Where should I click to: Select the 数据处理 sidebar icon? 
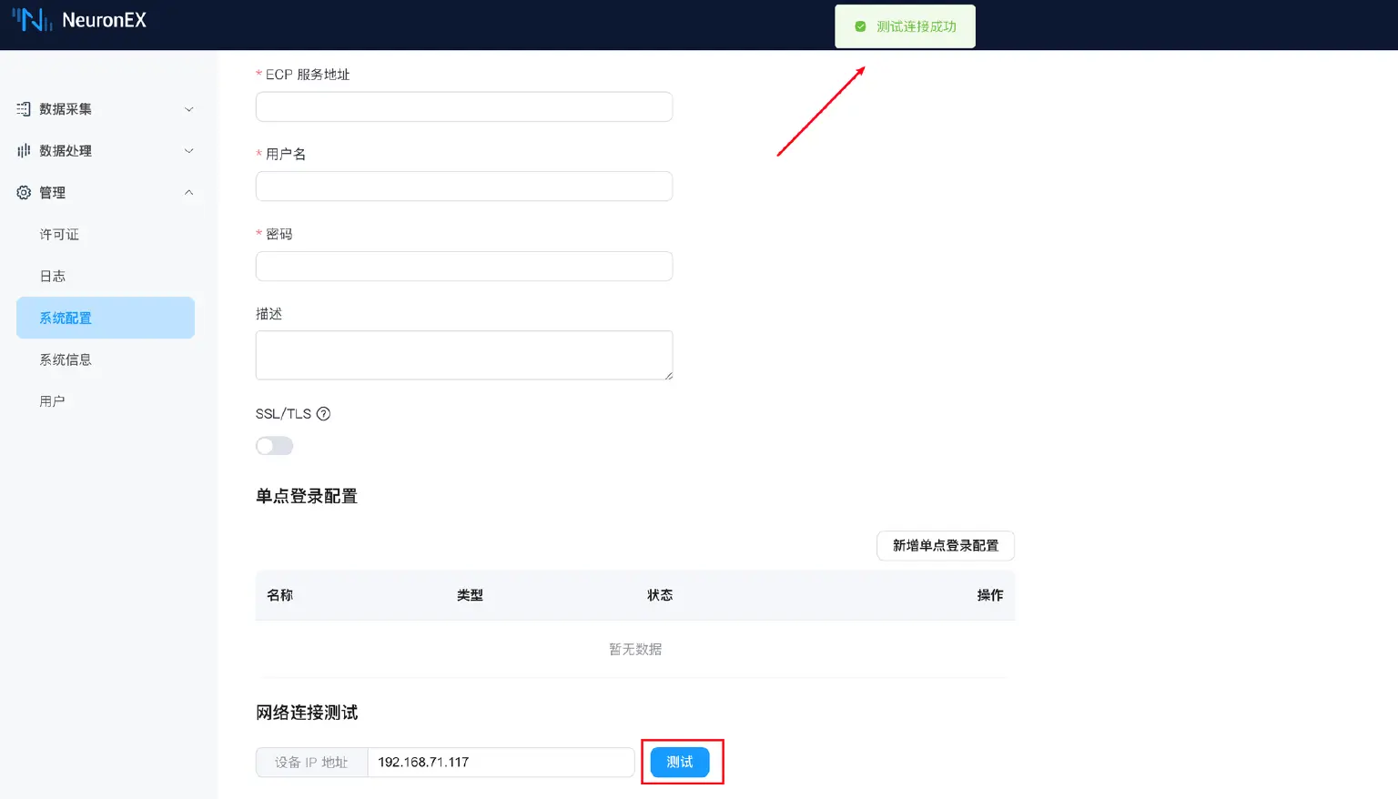coord(23,150)
